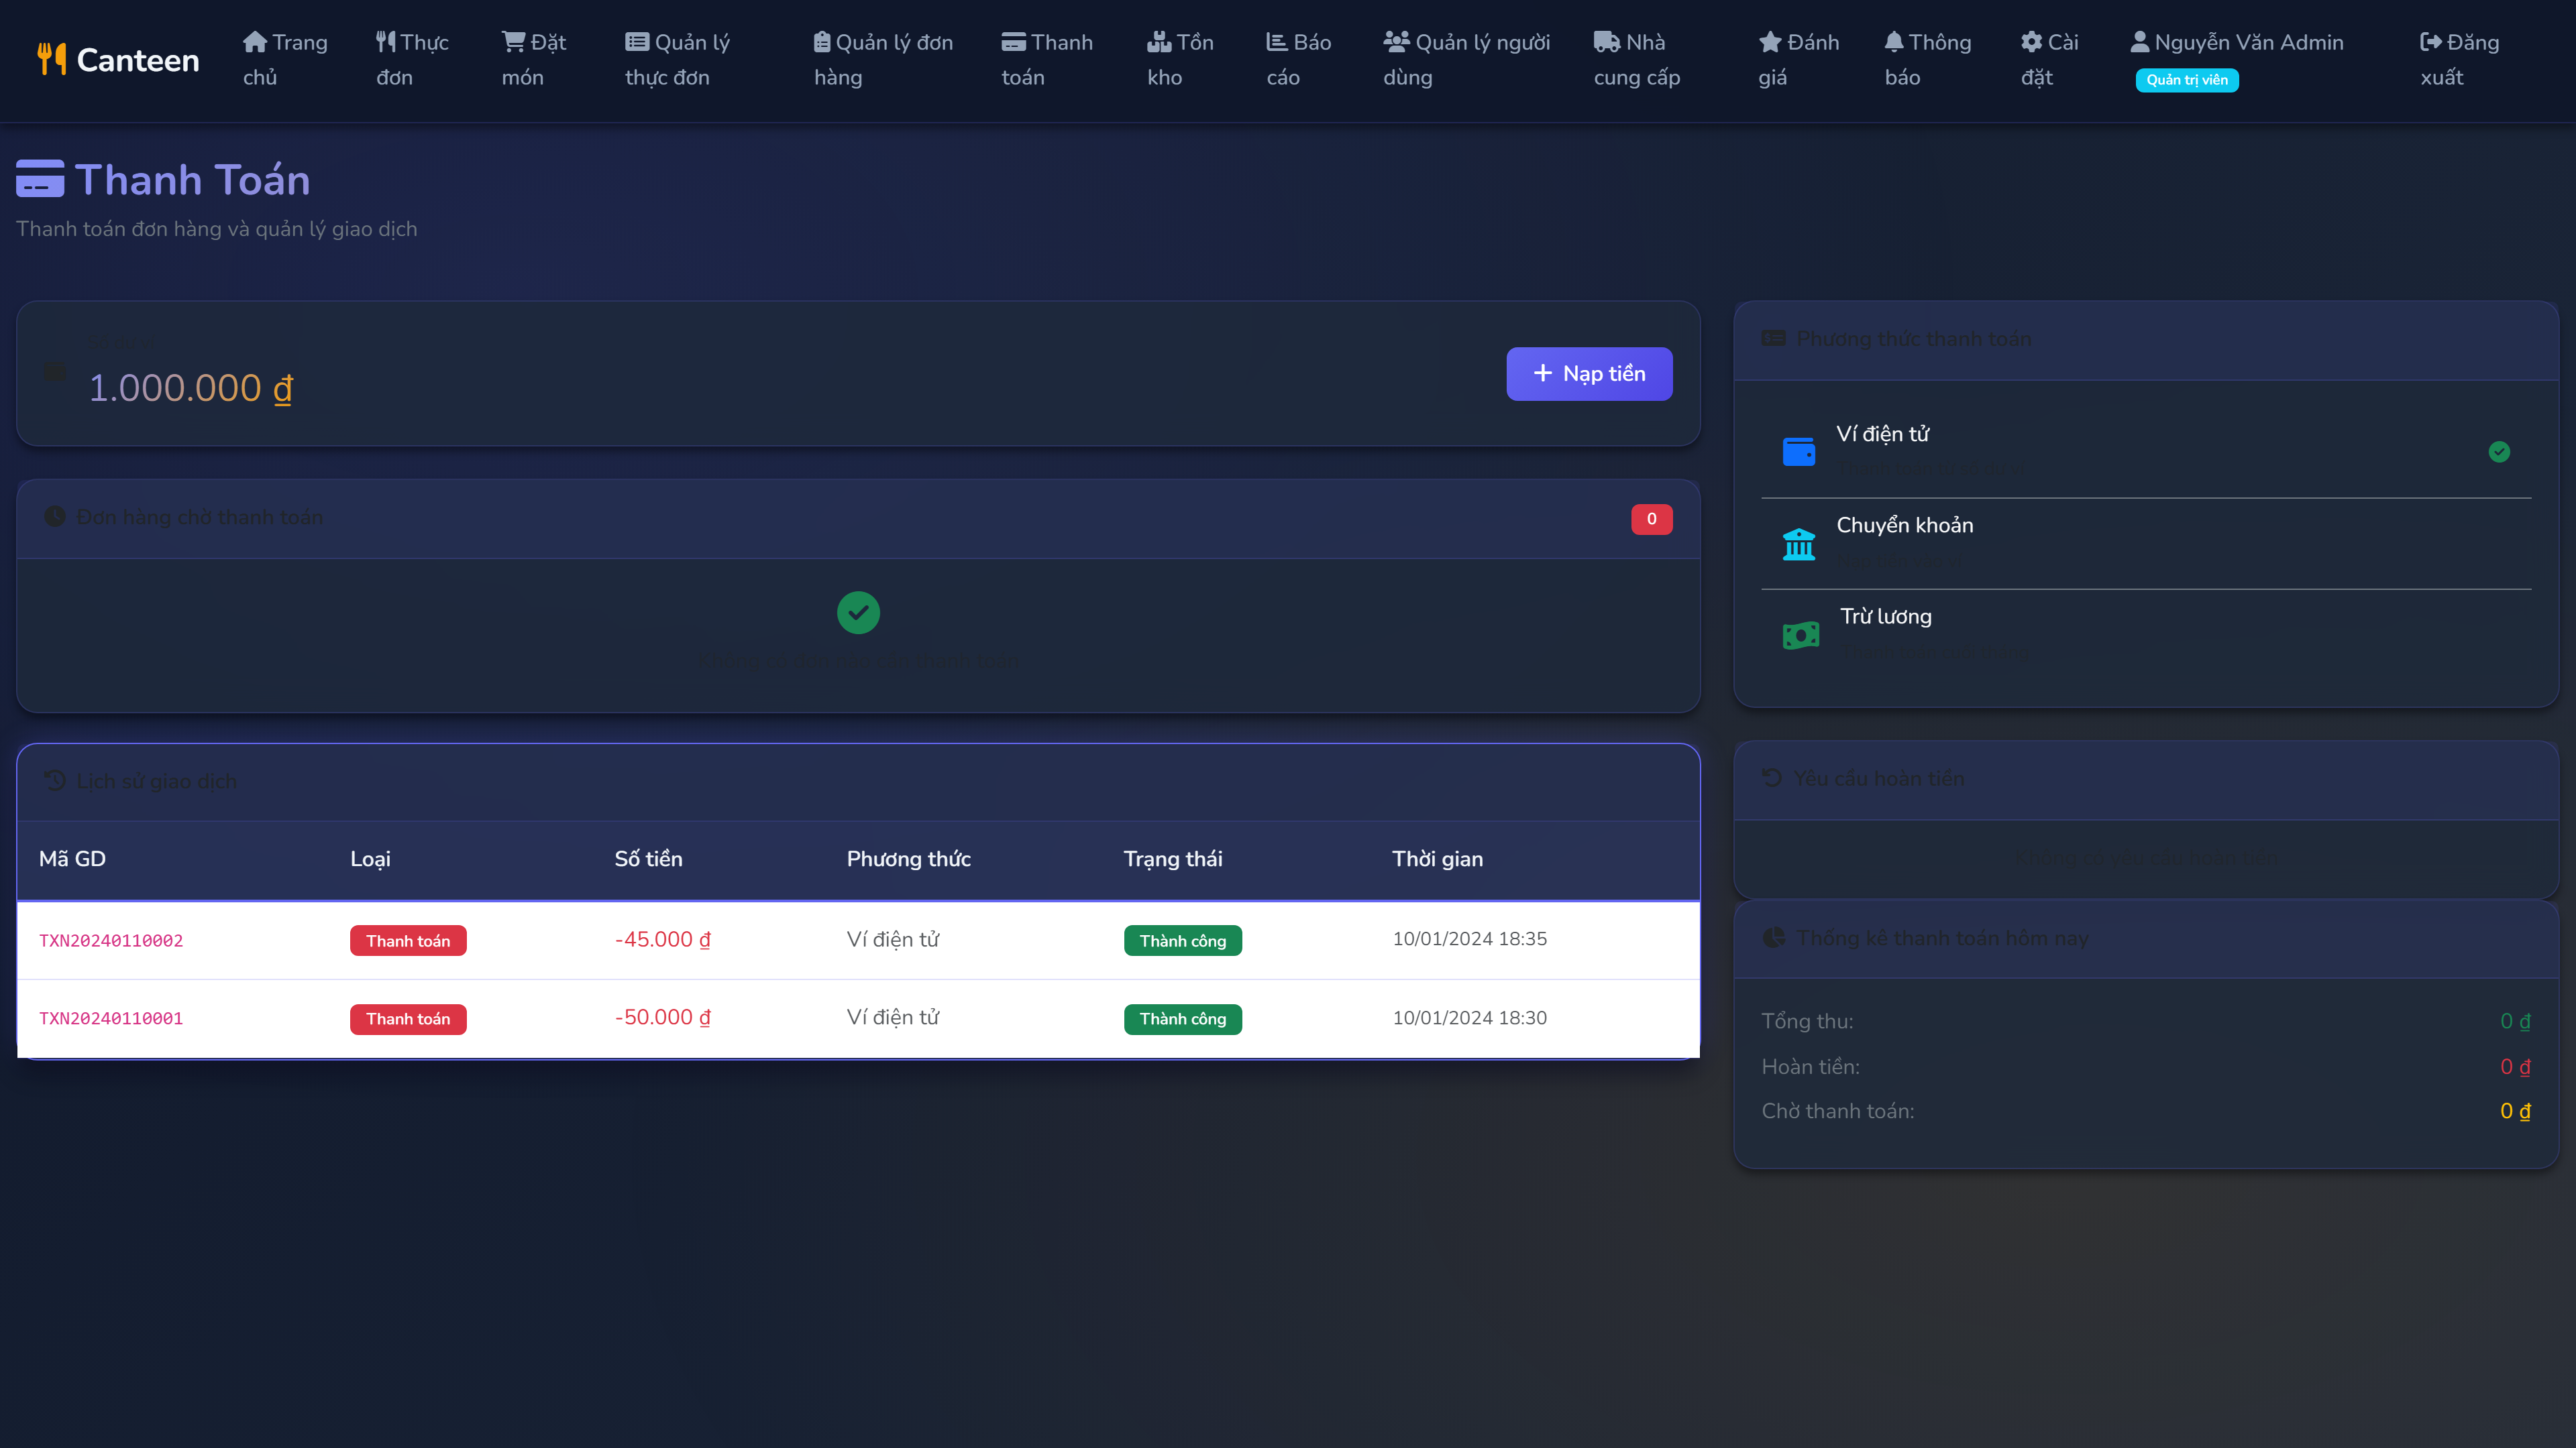Open Đánh giá ratings page
This screenshot has width=2576, height=1448.
coord(1798,60)
